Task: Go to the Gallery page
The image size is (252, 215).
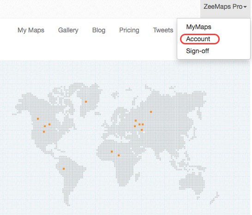Action: click(68, 30)
